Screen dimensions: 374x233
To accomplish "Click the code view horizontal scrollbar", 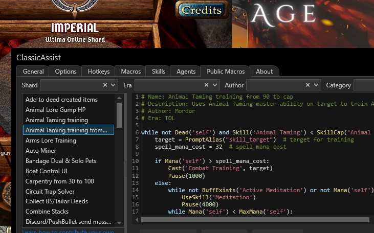I will (256, 220).
